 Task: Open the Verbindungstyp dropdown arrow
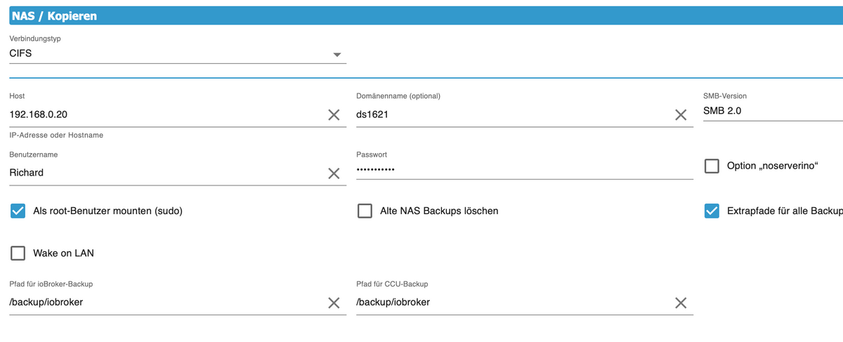point(336,55)
